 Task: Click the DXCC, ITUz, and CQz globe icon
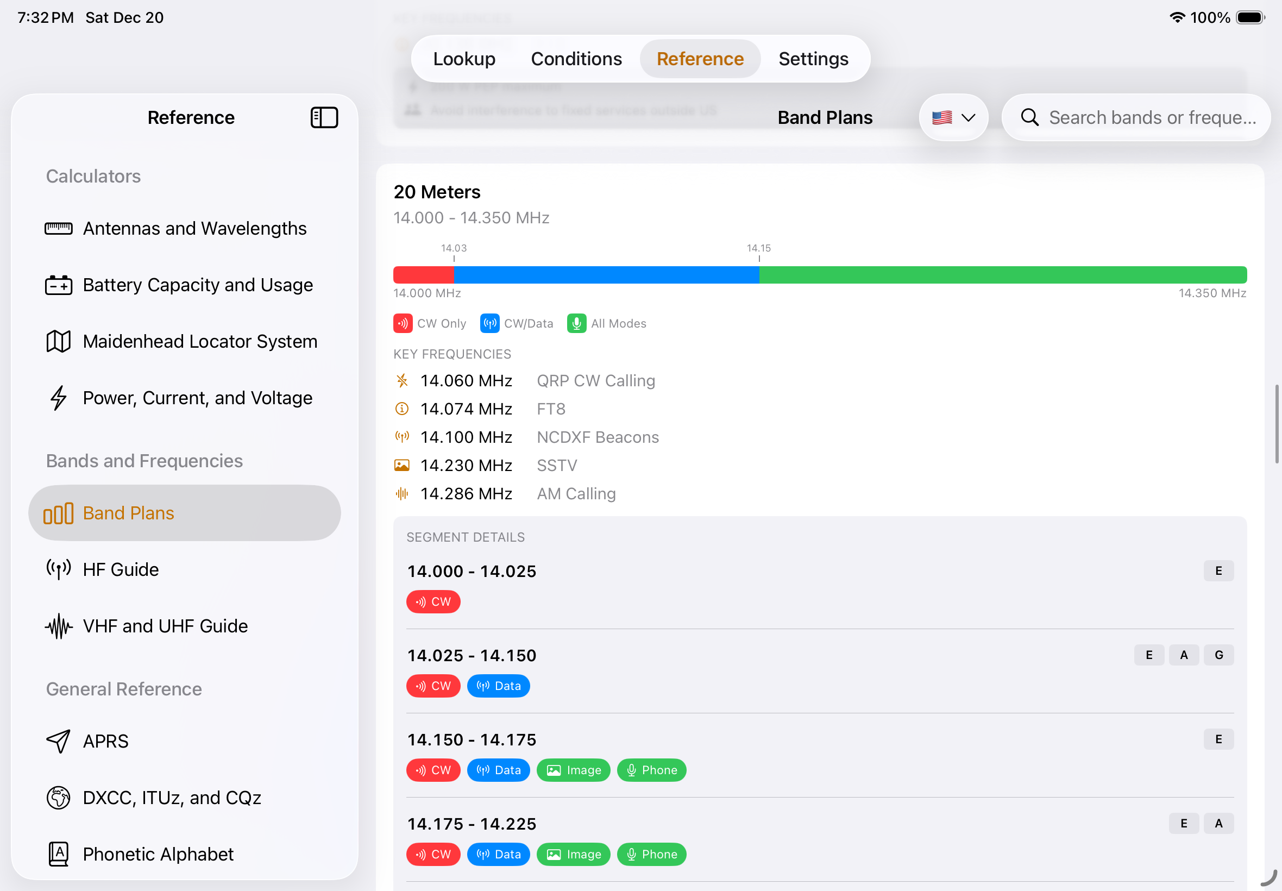59,797
